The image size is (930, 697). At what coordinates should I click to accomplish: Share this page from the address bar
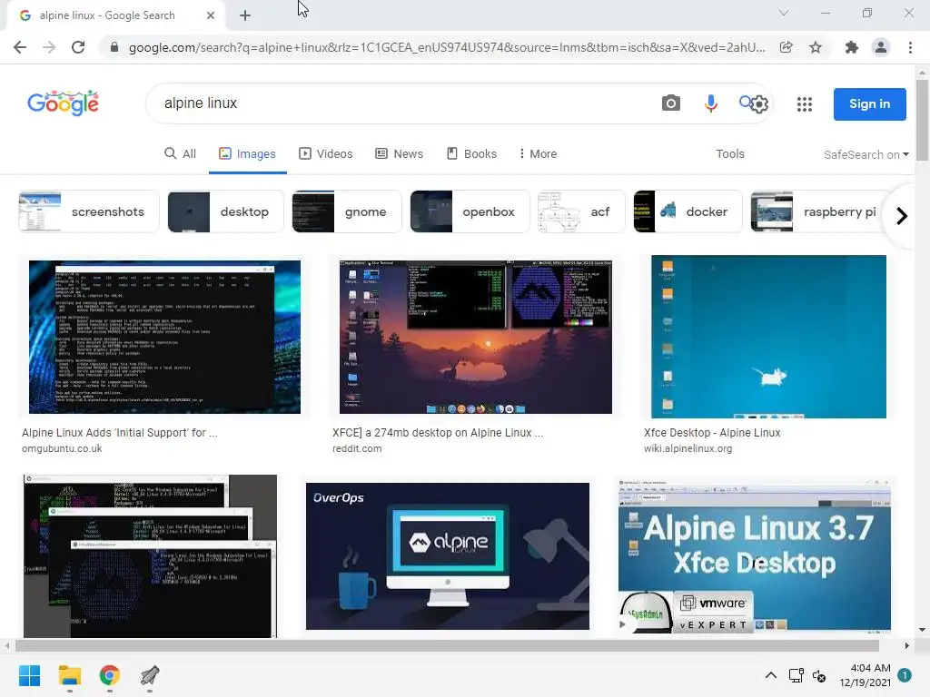click(x=786, y=47)
